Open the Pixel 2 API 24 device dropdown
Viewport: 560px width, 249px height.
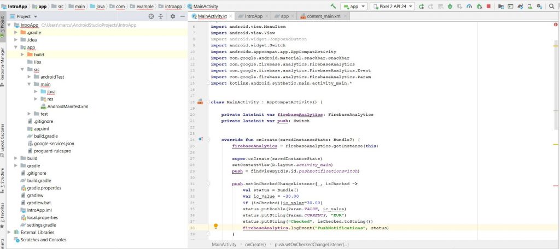pos(392,6)
